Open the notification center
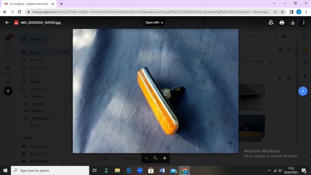311x175 pixels. [x=304, y=171]
